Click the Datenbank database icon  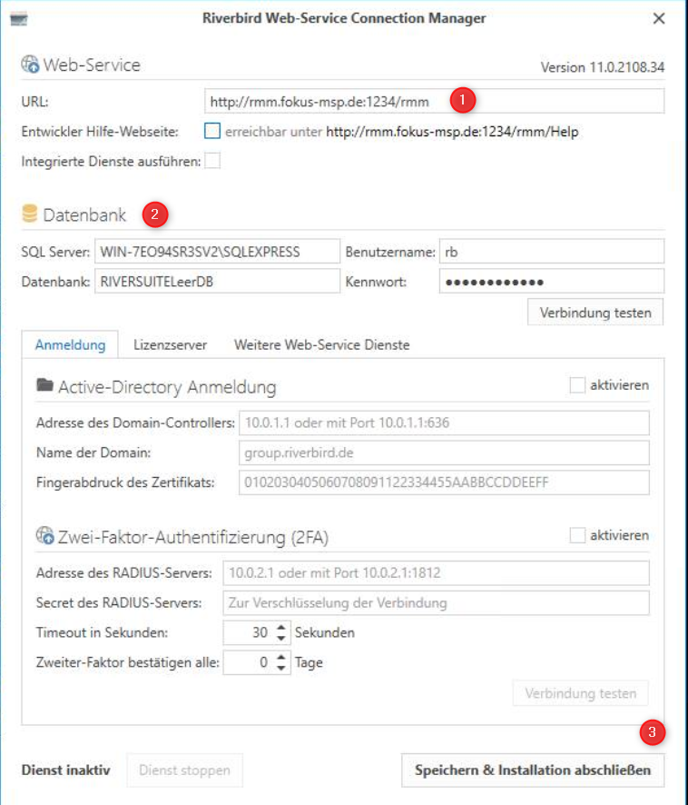(30, 214)
